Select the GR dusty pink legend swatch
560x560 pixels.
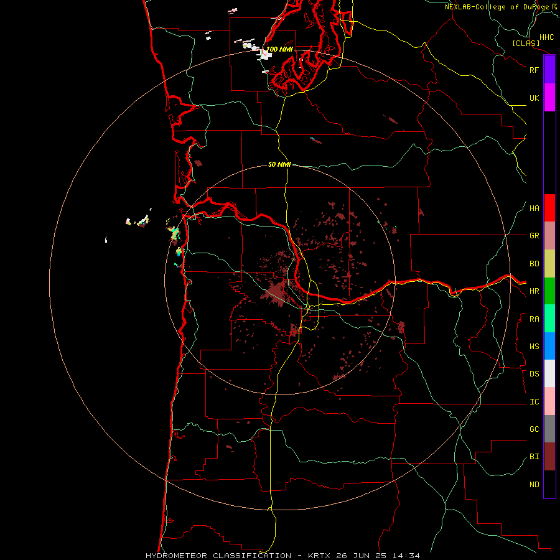pos(549,236)
